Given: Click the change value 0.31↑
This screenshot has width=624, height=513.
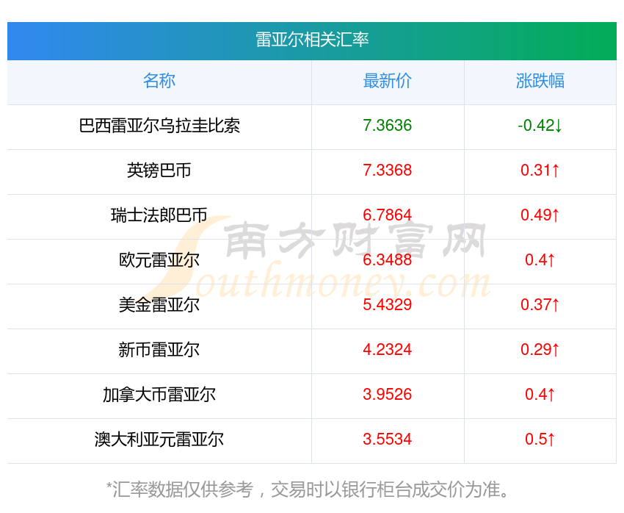Looking at the screenshot, I should [x=540, y=171].
